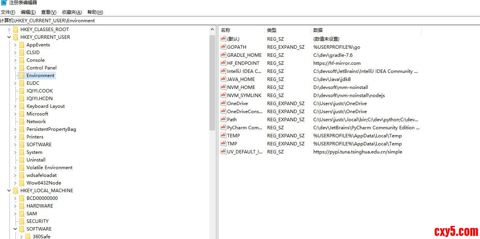Select the PersistentPropertyBag key
Screen dimensions: 480x239
pos(51,129)
